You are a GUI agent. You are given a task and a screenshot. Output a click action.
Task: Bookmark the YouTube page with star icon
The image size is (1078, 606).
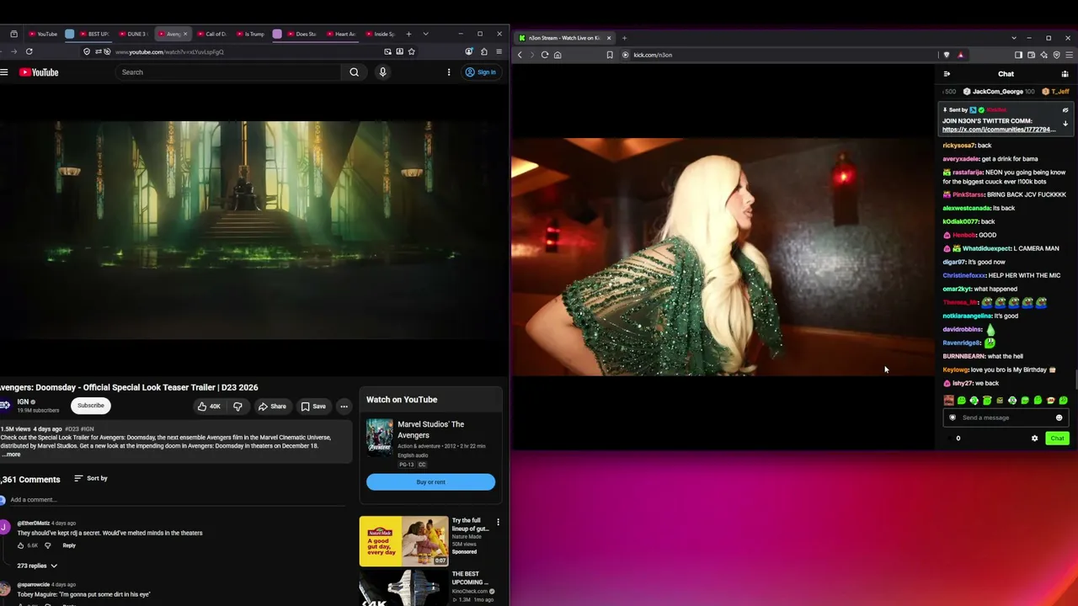click(411, 51)
